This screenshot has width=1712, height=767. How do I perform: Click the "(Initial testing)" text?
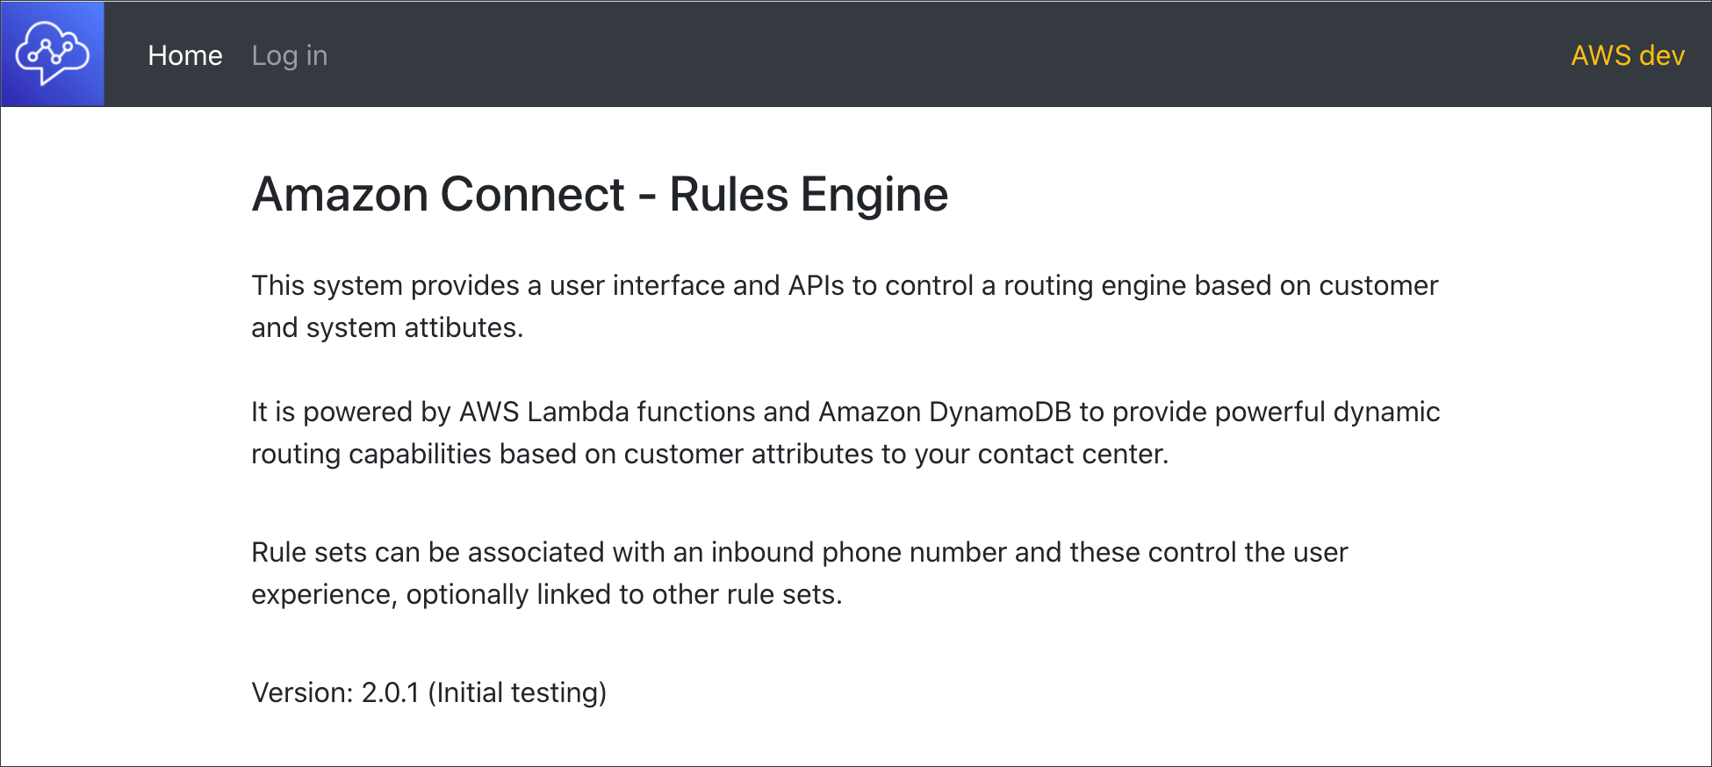(517, 692)
